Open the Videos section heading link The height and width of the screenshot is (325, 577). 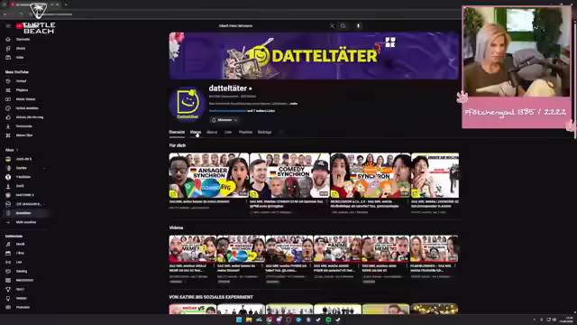(x=176, y=227)
